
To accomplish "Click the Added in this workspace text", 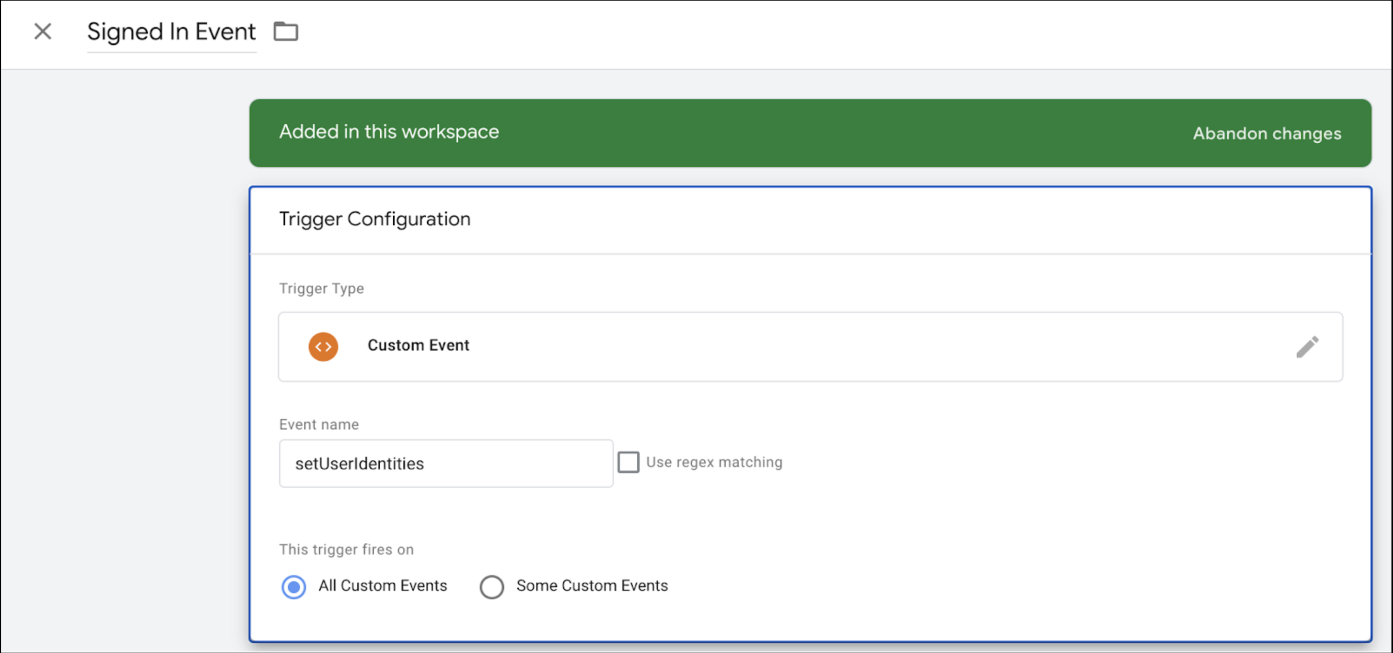I will pyautogui.click(x=389, y=132).
